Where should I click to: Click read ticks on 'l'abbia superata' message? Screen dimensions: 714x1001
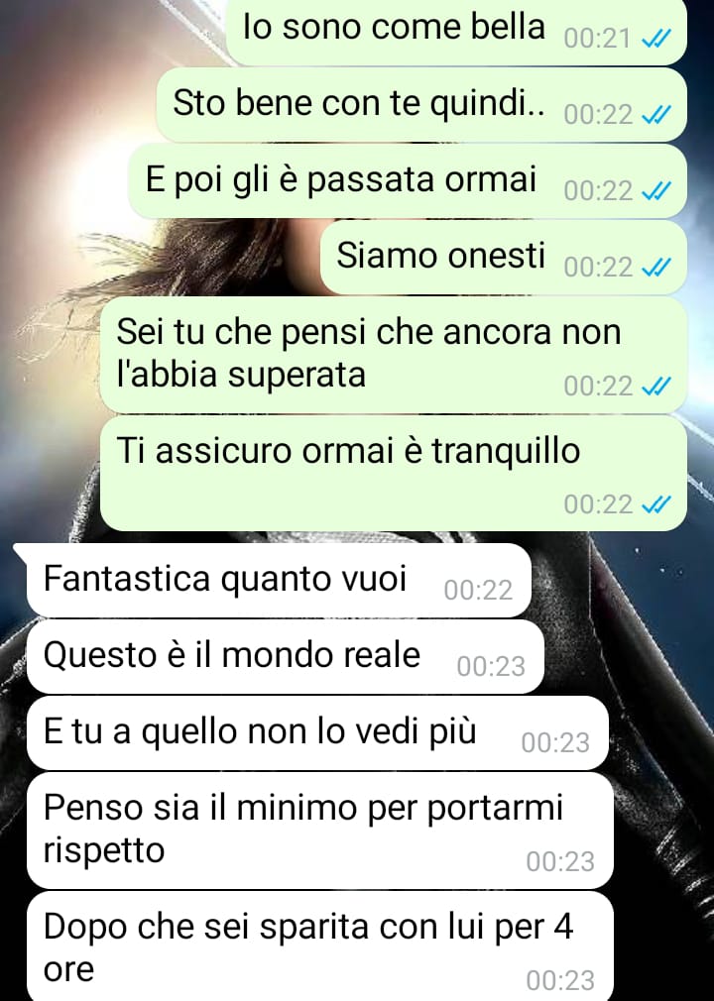coord(655,387)
